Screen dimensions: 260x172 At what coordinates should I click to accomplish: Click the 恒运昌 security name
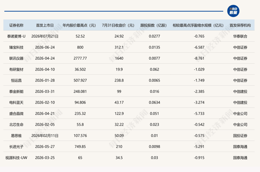(x=16, y=81)
